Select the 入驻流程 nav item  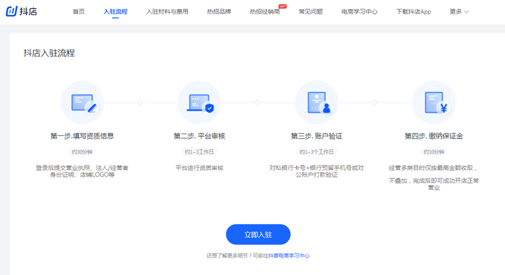point(115,12)
